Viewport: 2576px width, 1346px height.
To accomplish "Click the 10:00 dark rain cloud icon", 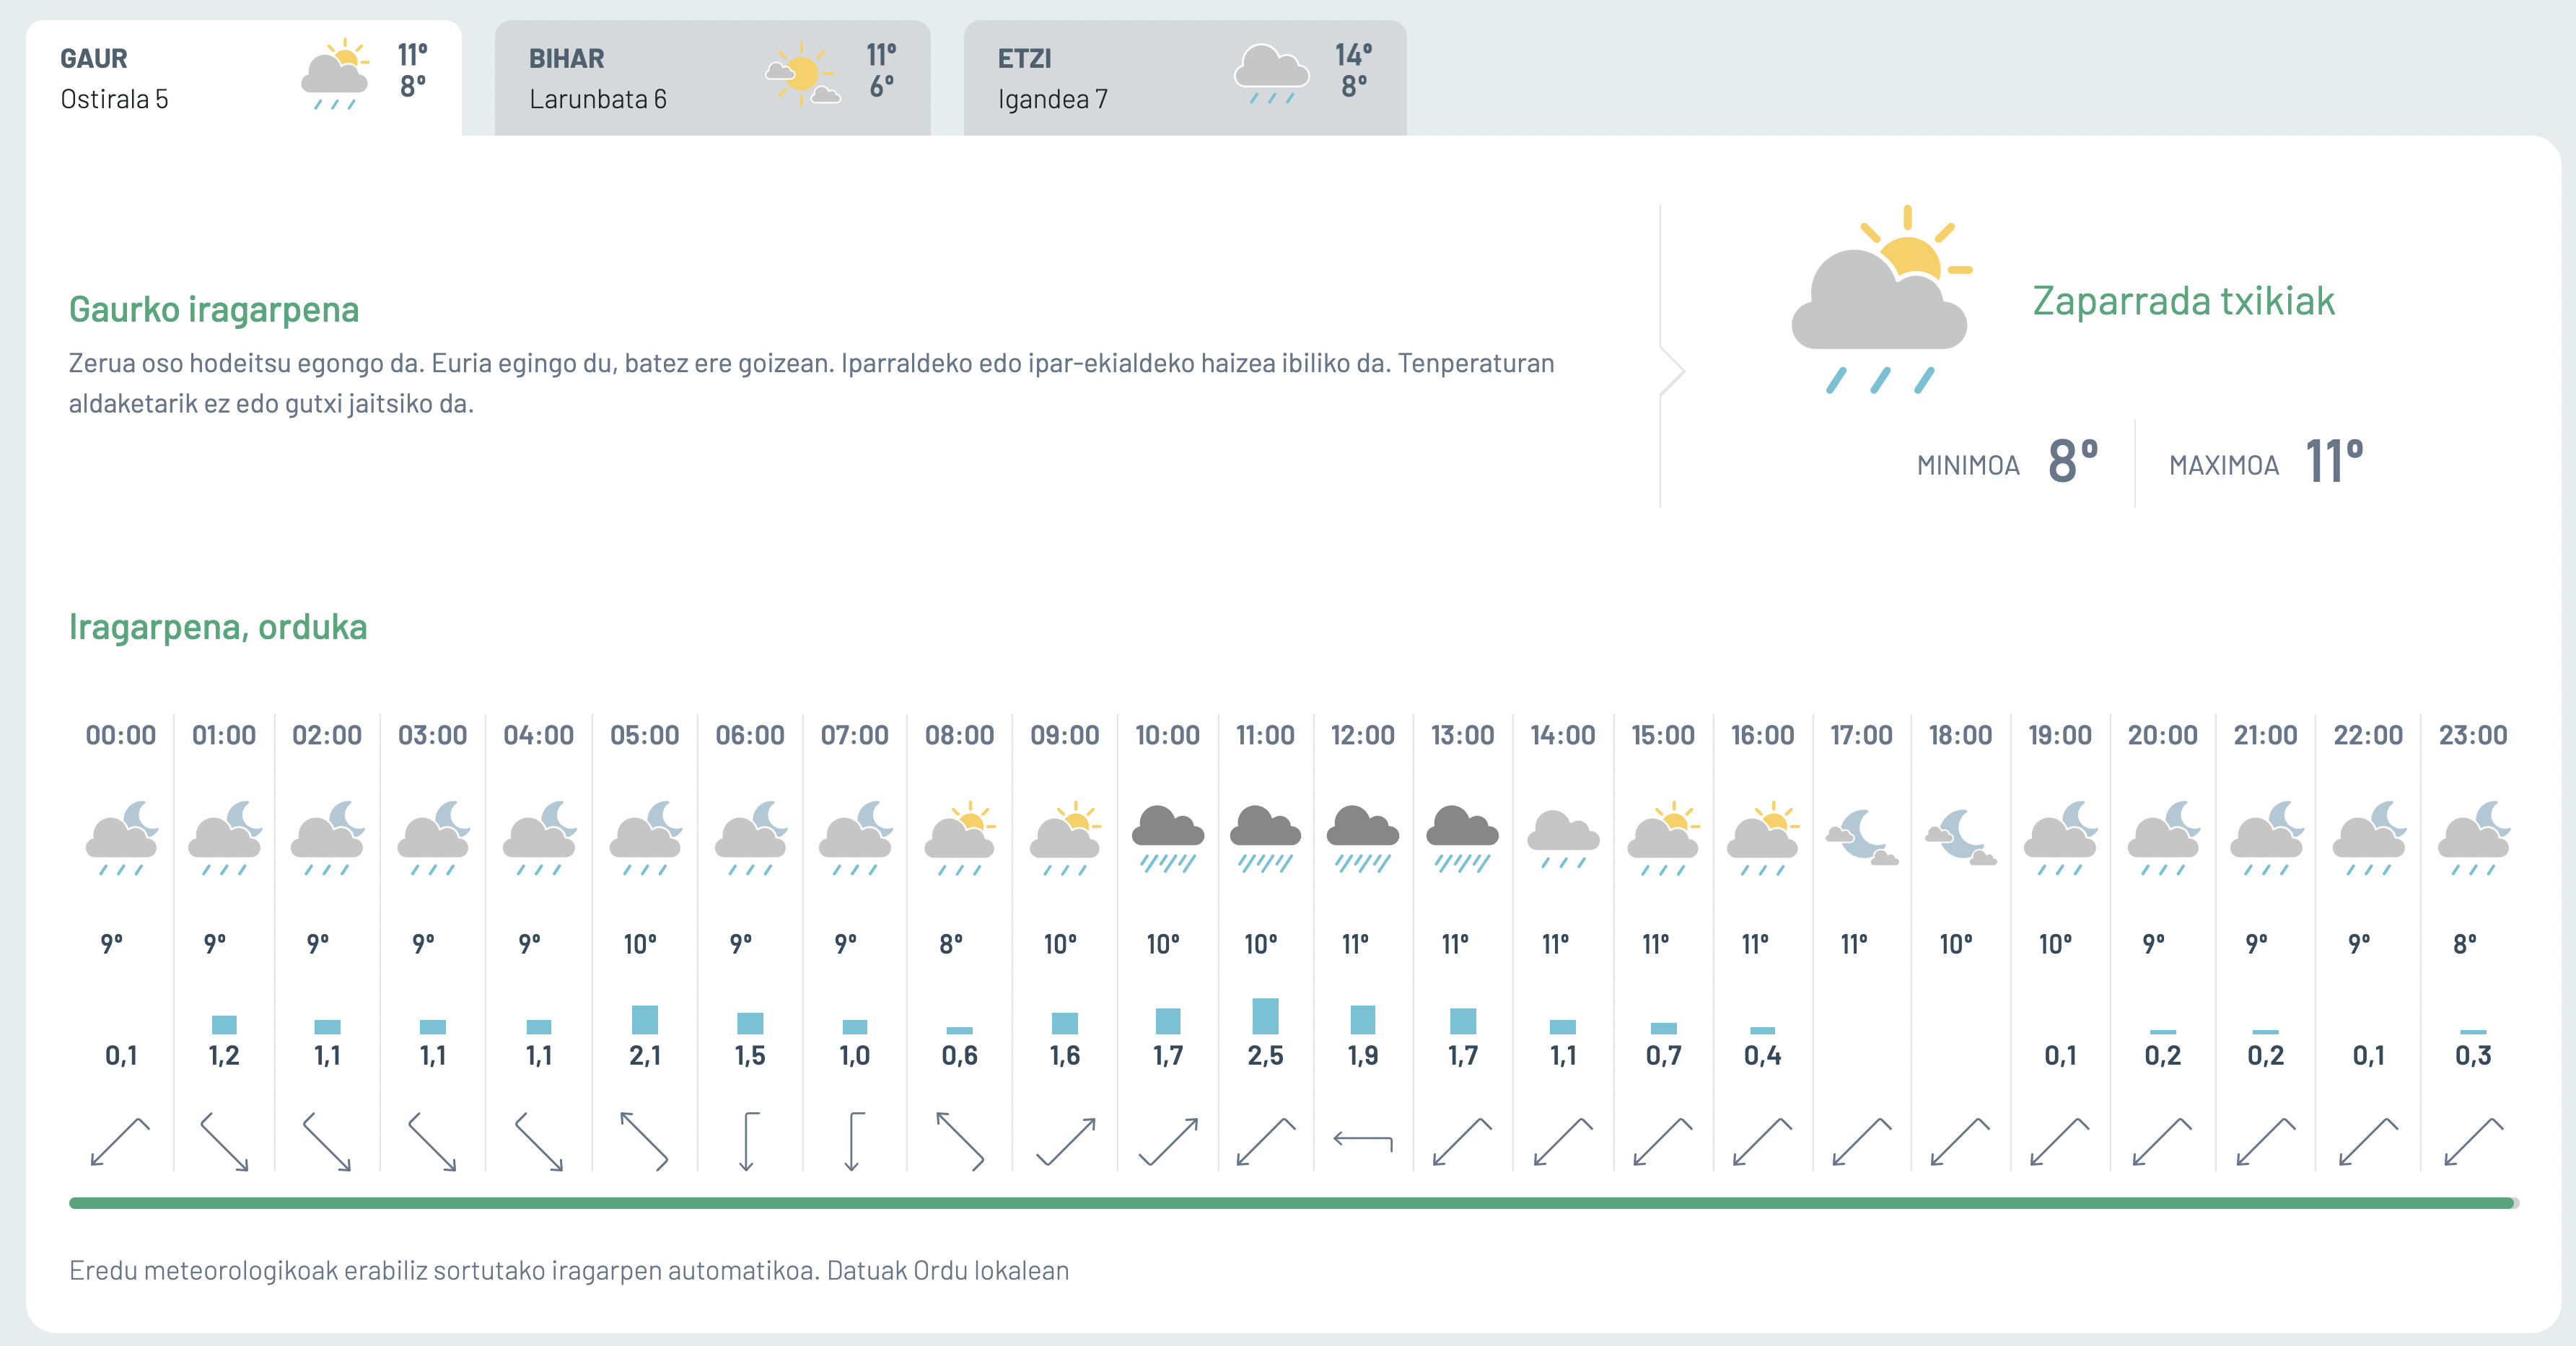I will tap(1168, 838).
